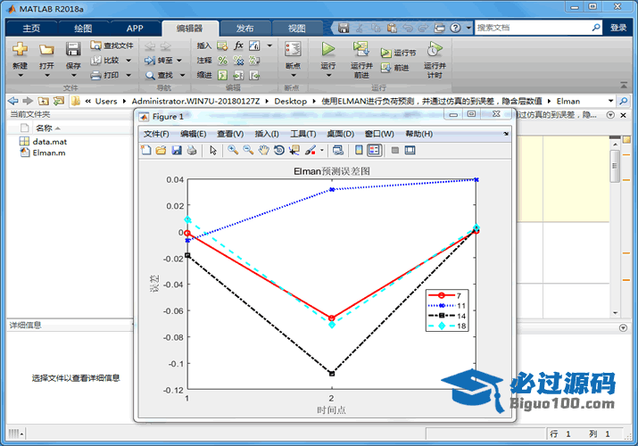Open the brush color dropdown arrow

pos(322,151)
